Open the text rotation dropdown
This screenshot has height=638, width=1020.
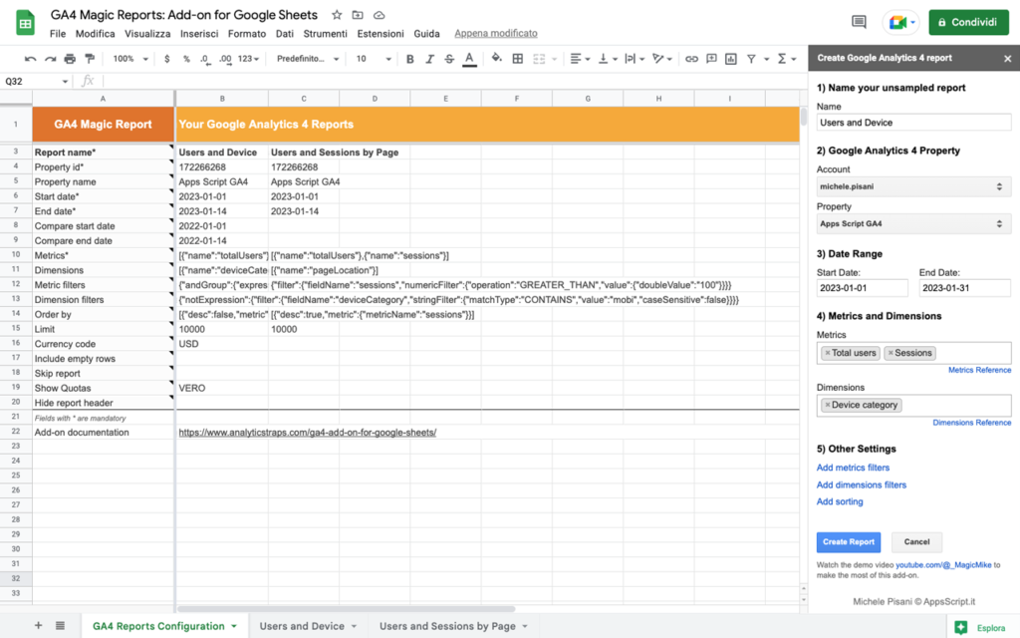tap(662, 59)
